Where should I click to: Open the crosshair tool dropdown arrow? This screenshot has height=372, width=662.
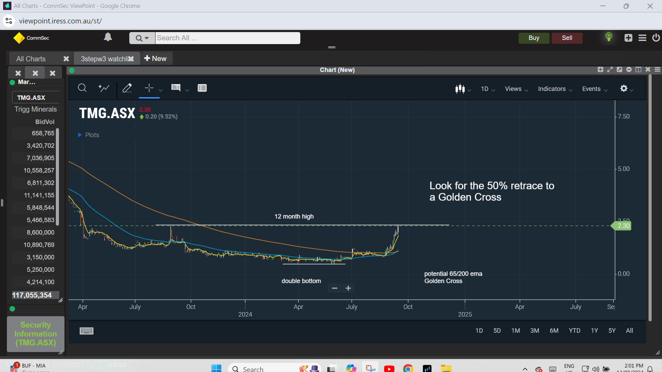pos(160,90)
